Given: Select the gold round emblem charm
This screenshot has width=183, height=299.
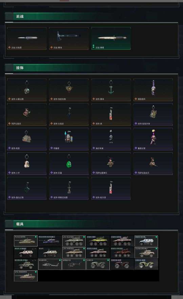Looking at the screenshot, I should 69,89.
